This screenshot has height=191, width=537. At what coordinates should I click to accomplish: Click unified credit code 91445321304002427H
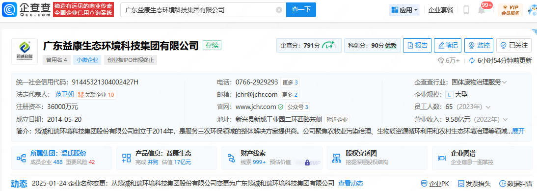coord(105,82)
